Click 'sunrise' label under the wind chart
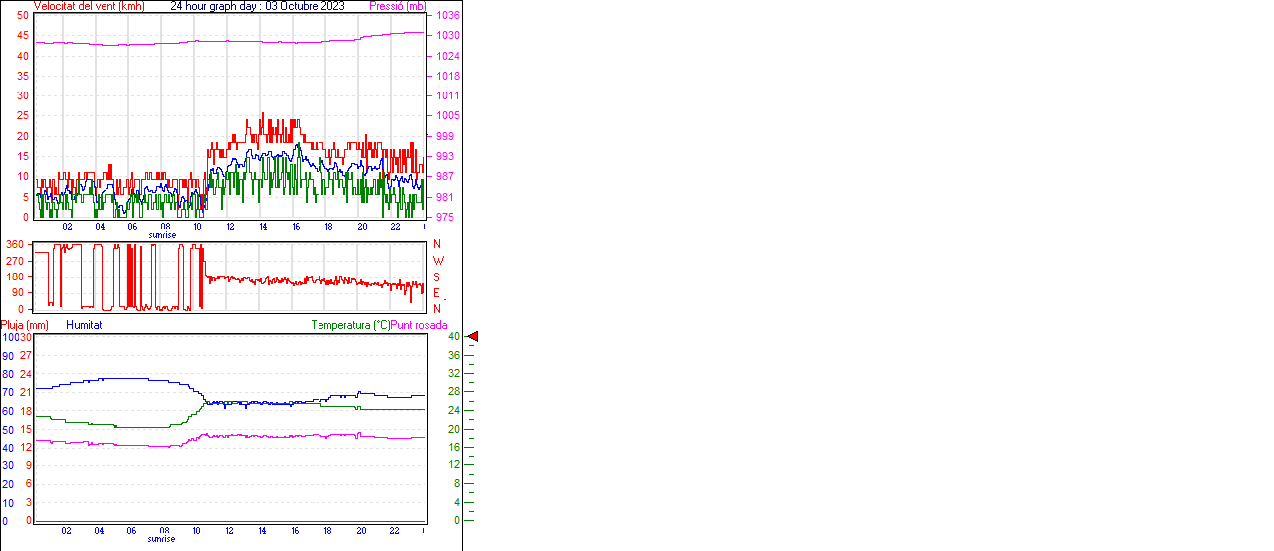 coord(162,235)
